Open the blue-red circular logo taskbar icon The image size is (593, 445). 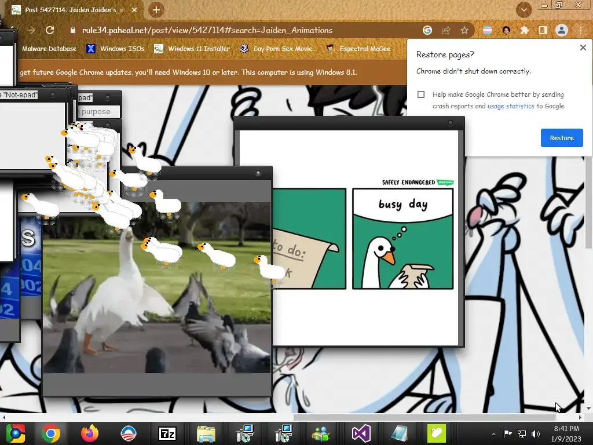[129, 433]
